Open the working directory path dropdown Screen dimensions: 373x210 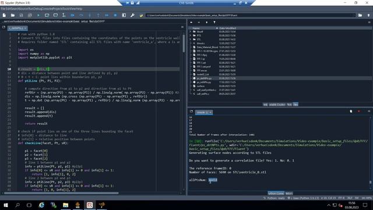click(354, 15)
